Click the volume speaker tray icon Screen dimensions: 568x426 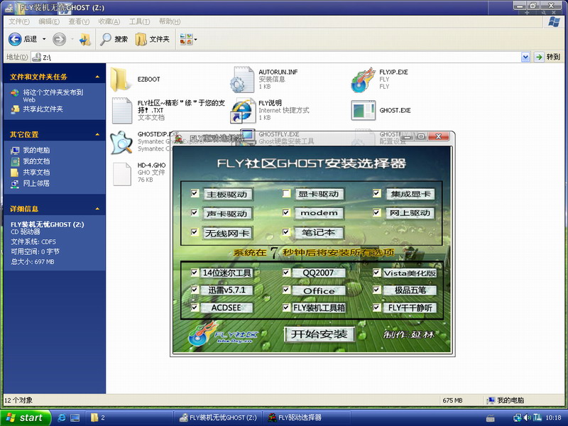(x=528, y=417)
